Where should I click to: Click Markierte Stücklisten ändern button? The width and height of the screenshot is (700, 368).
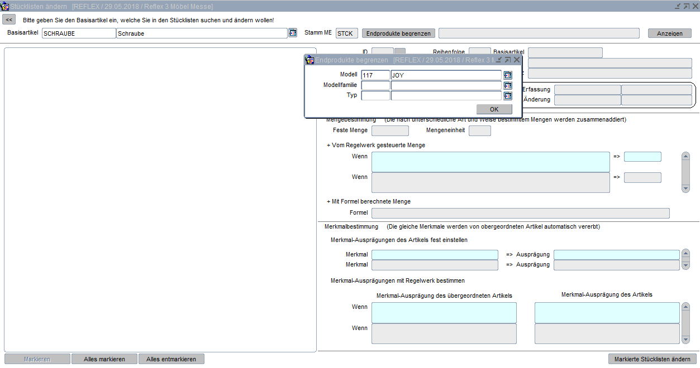click(x=652, y=359)
